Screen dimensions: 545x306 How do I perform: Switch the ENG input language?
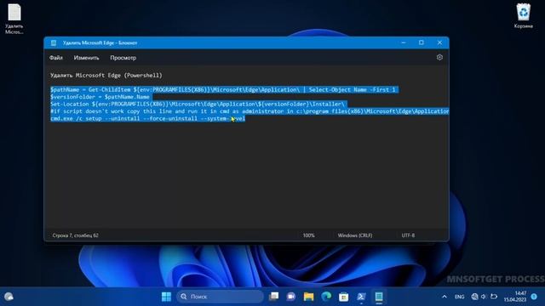click(460, 297)
